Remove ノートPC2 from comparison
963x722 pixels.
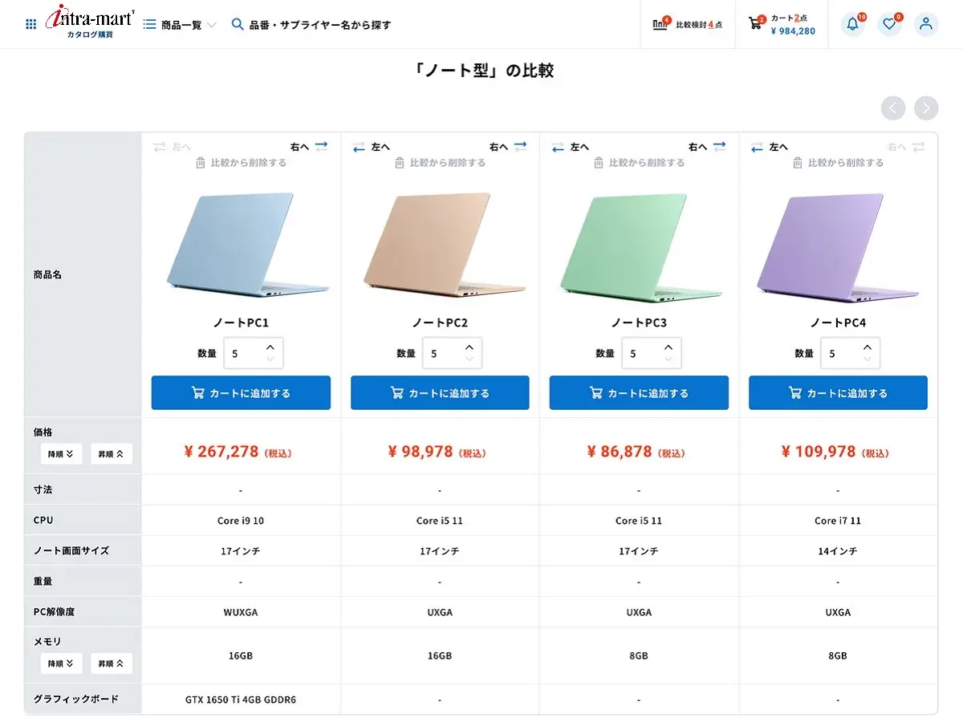point(441,163)
